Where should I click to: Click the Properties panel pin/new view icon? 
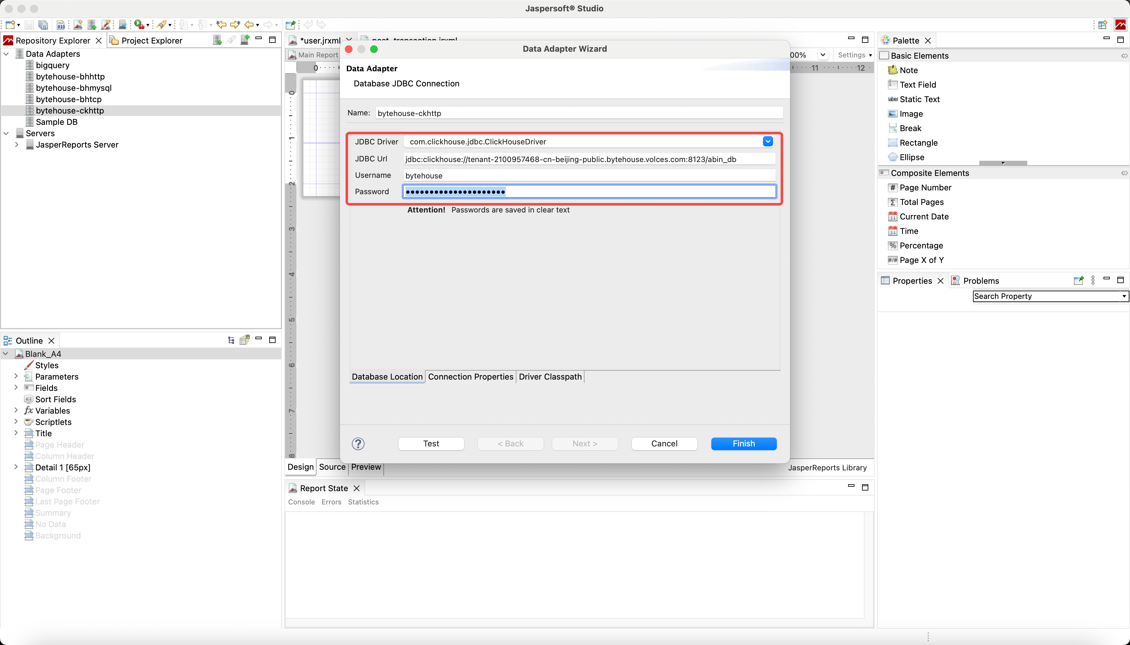1079,280
